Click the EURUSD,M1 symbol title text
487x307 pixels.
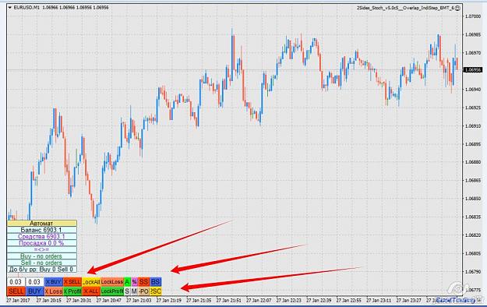click(26, 7)
